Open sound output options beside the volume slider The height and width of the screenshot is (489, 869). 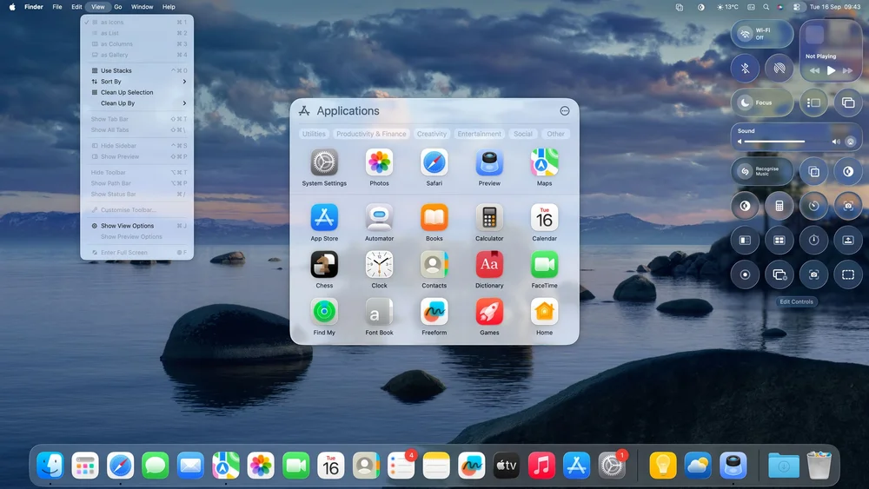coord(850,142)
